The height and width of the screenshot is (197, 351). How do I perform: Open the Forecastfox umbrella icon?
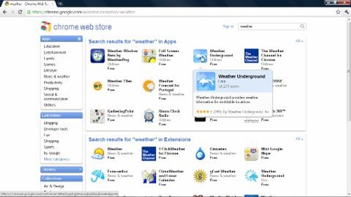click(x=98, y=176)
